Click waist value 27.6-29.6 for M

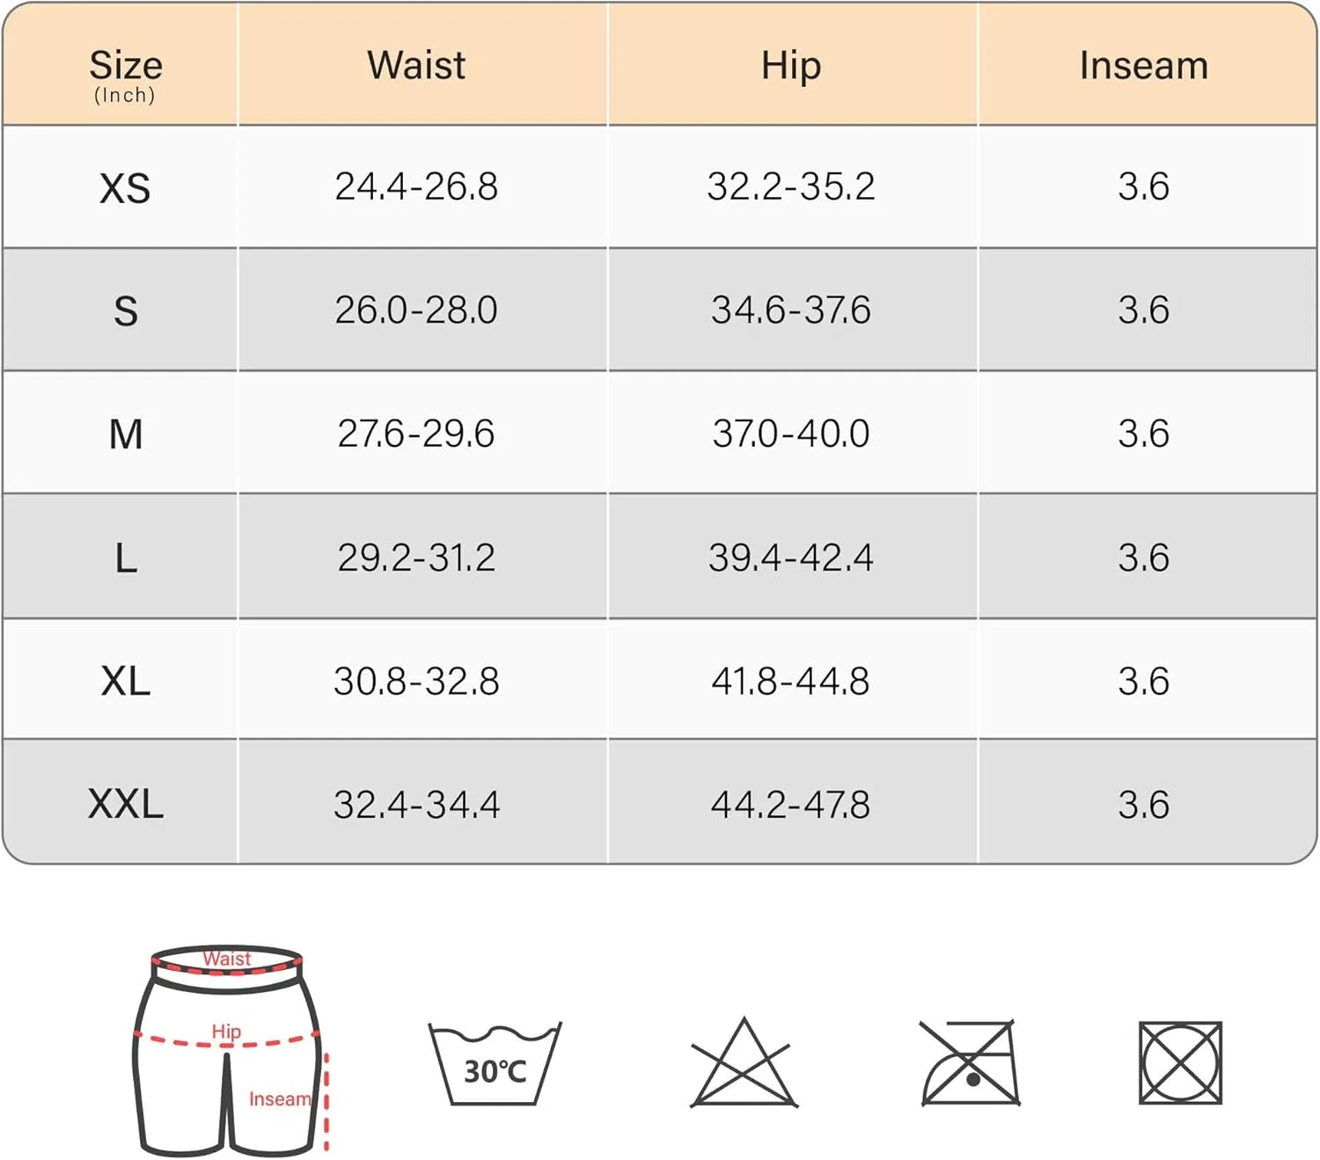point(416,434)
